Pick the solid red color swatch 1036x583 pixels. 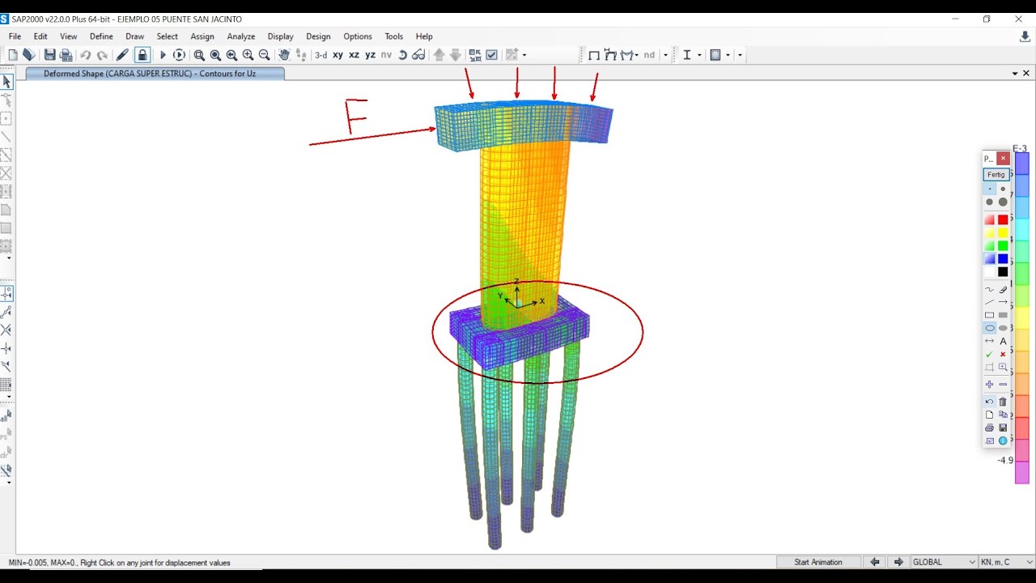(x=1003, y=220)
